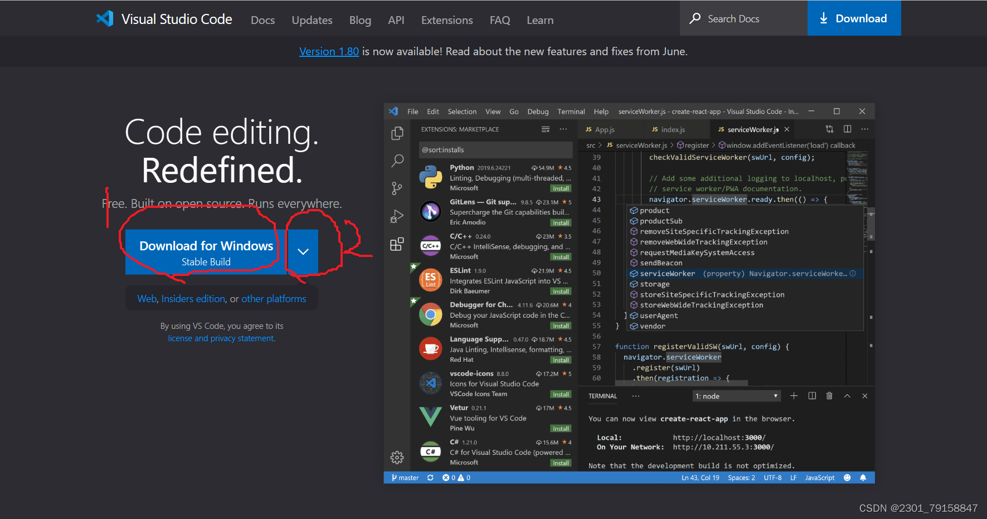Click the sync changes icon in status bar
The height and width of the screenshot is (519, 987).
pos(430,478)
